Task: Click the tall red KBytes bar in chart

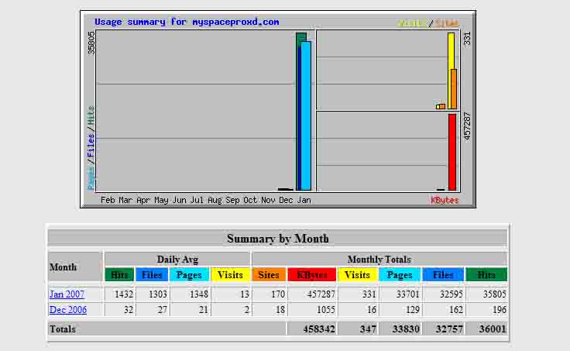Action: point(452,152)
